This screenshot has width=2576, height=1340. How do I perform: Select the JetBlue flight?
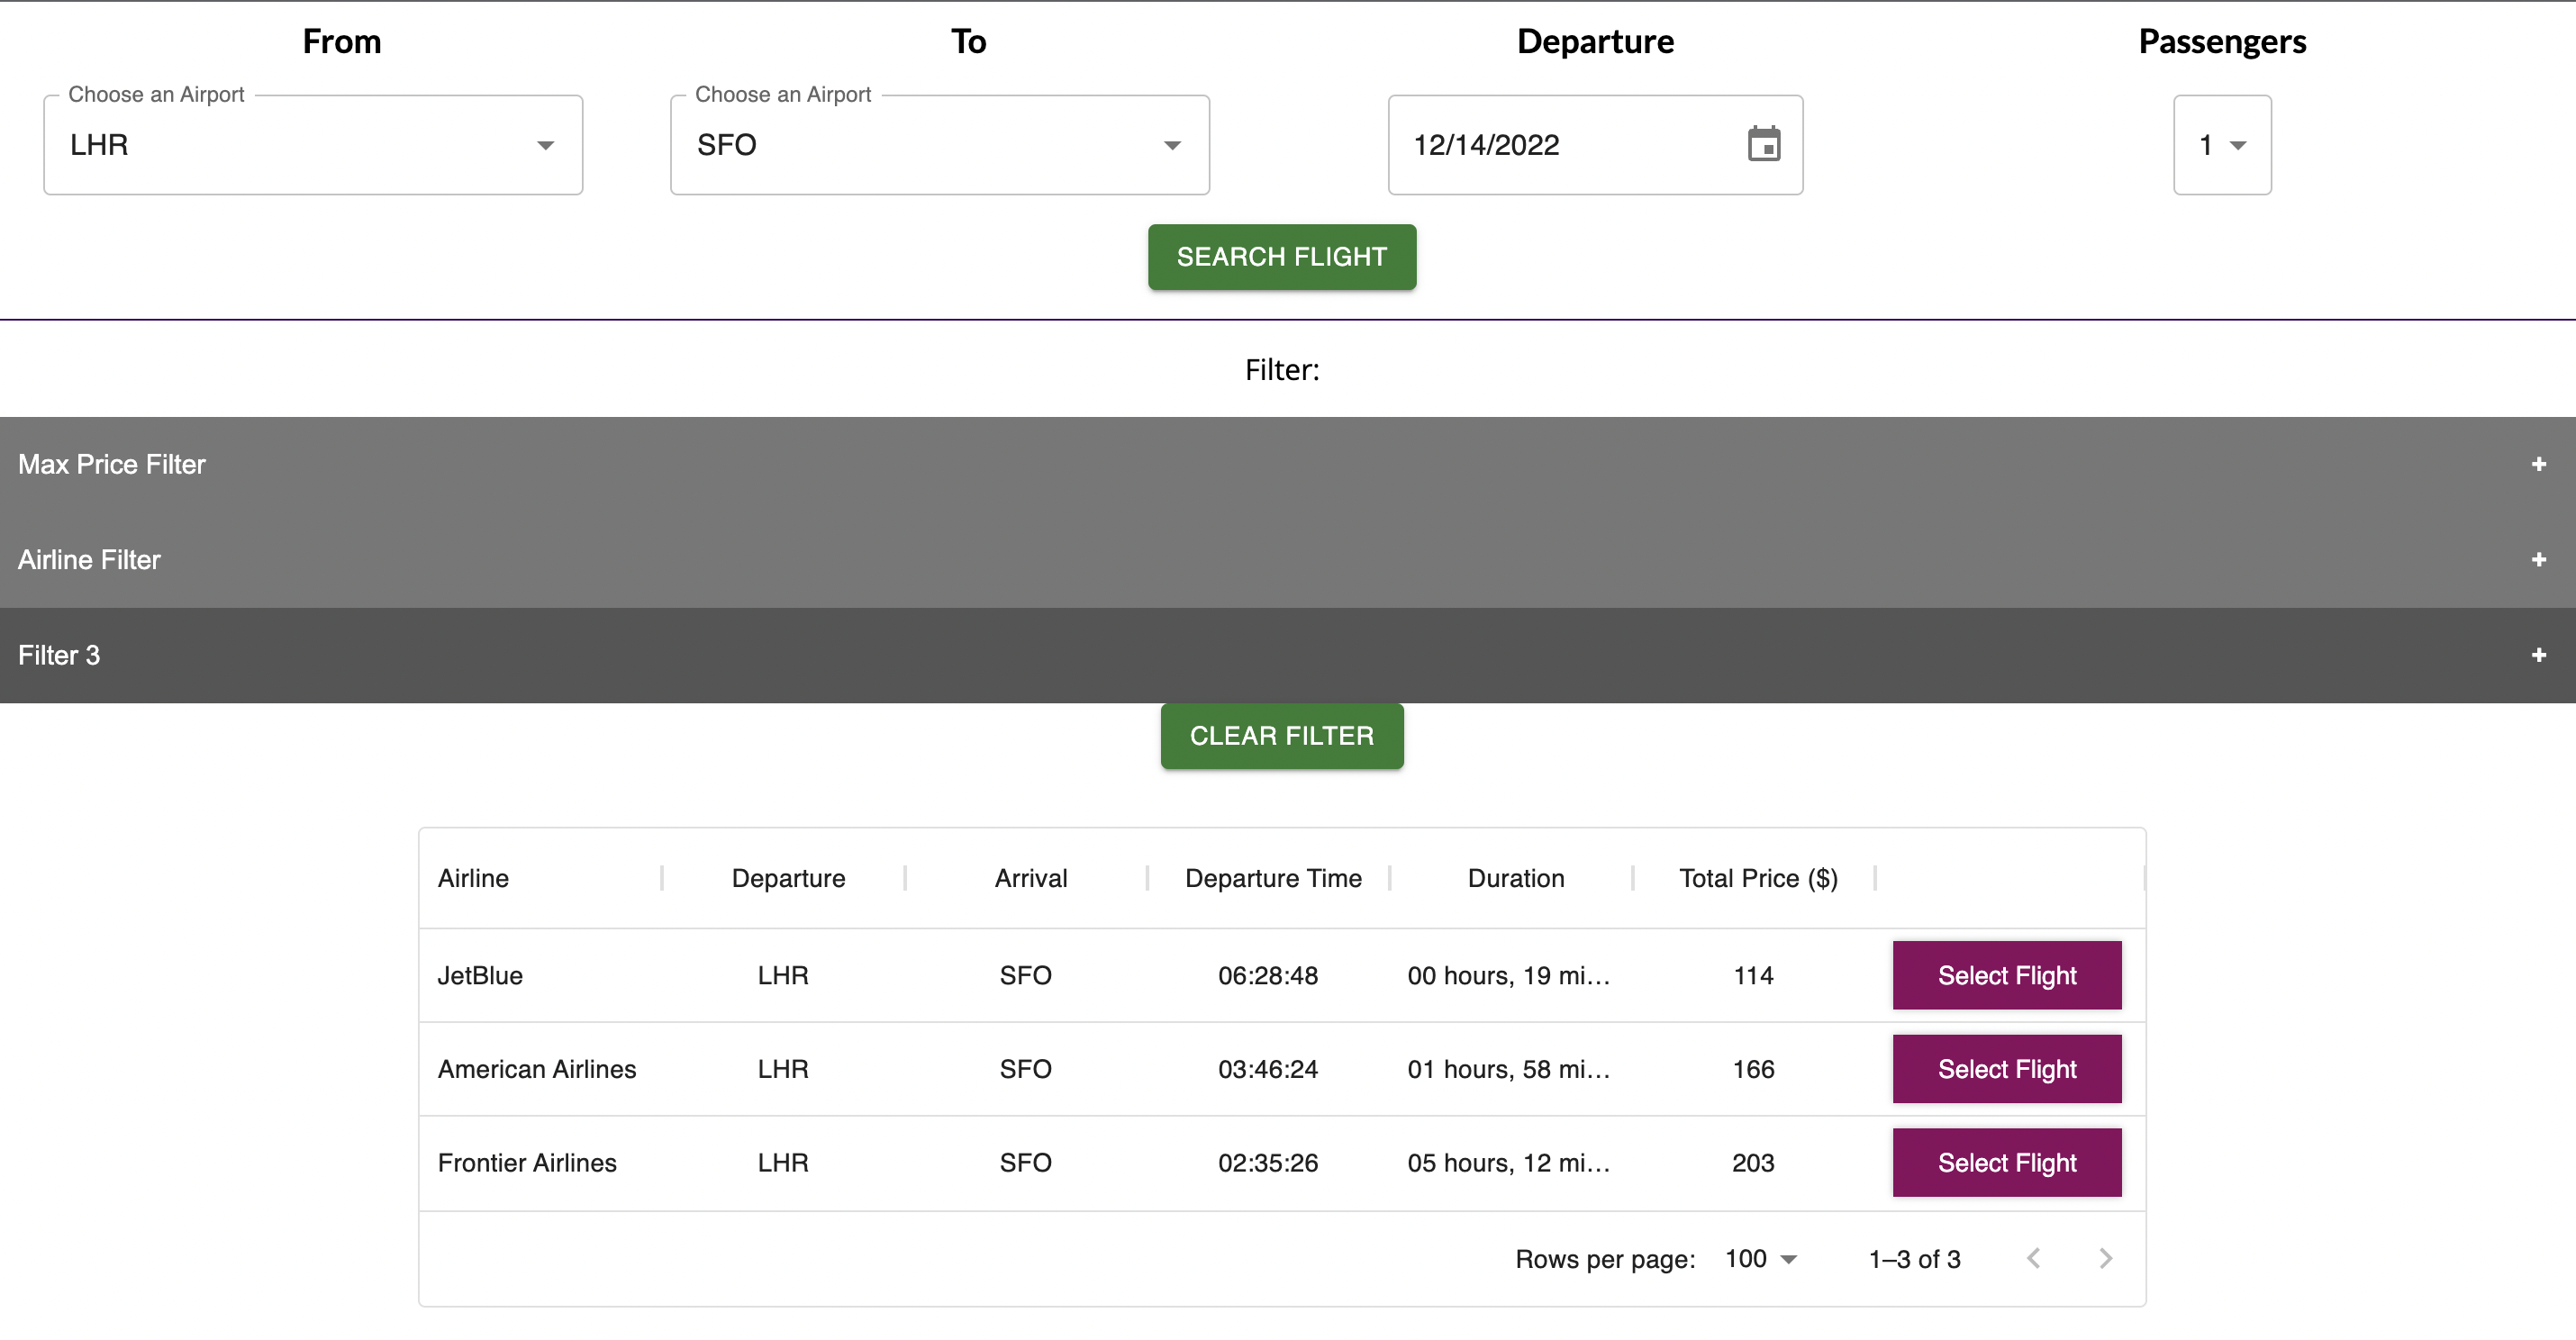coord(2007,975)
